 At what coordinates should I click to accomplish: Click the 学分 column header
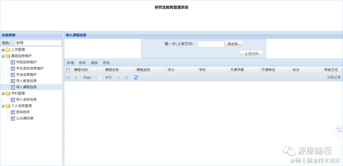(x=181, y=70)
